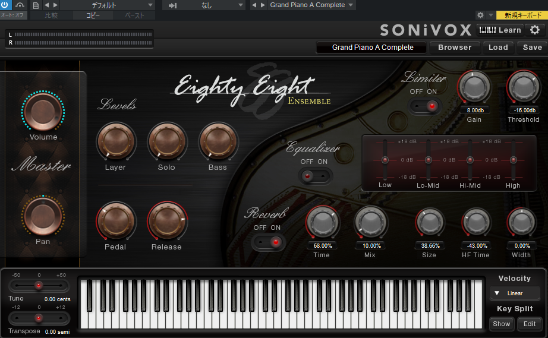Click the Release knob
The width and height of the screenshot is (548, 338).
[167, 222]
